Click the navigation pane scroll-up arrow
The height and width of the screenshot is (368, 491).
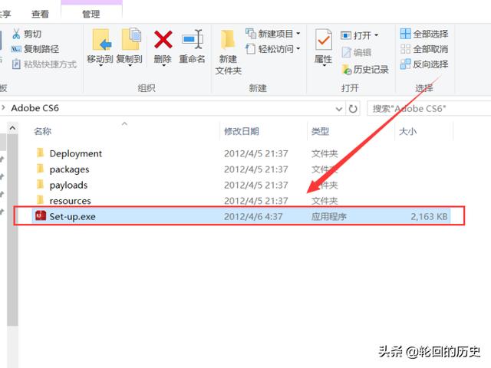pyautogui.click(x=12, y=128)
